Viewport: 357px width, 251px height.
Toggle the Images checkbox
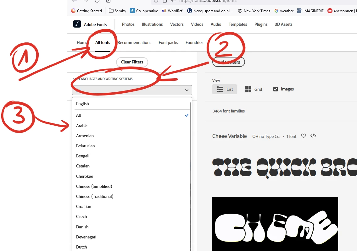(x=276, y=89)
